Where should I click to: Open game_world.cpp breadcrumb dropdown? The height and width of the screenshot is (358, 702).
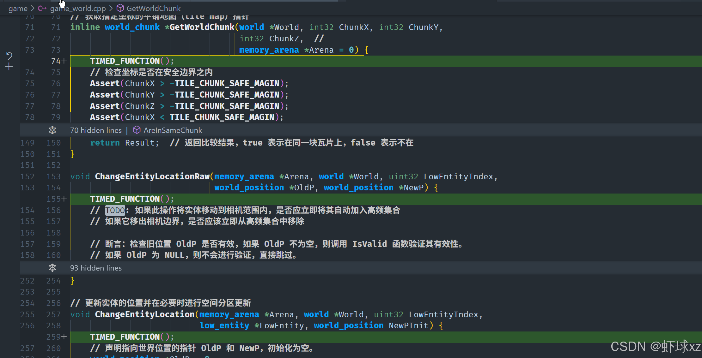coord(78,9)
